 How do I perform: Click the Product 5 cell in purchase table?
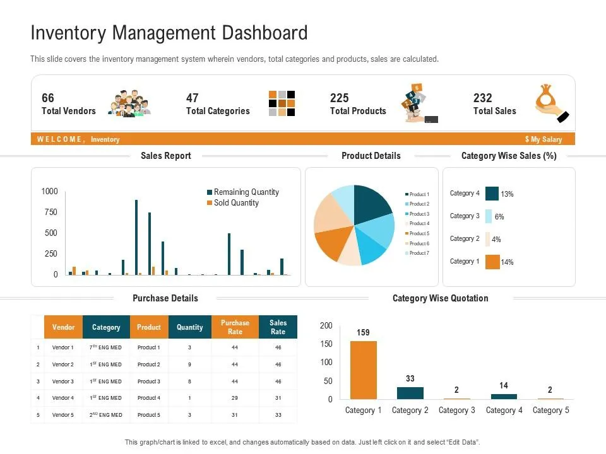(149, 415)
